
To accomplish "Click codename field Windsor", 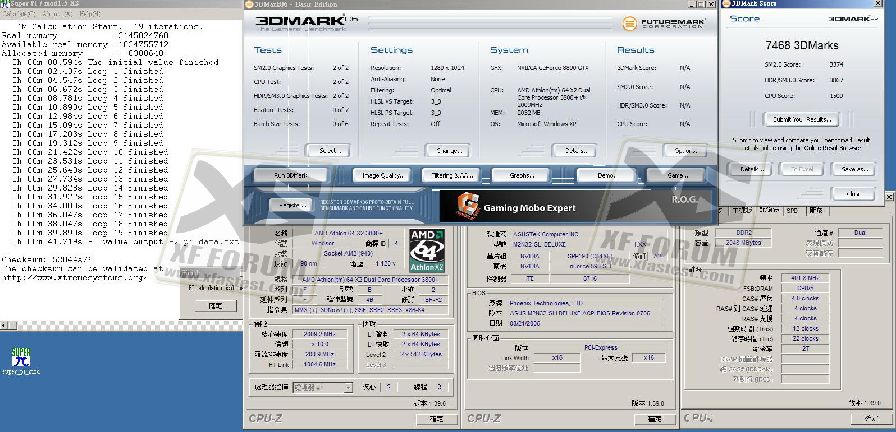I will coord(323,244).
